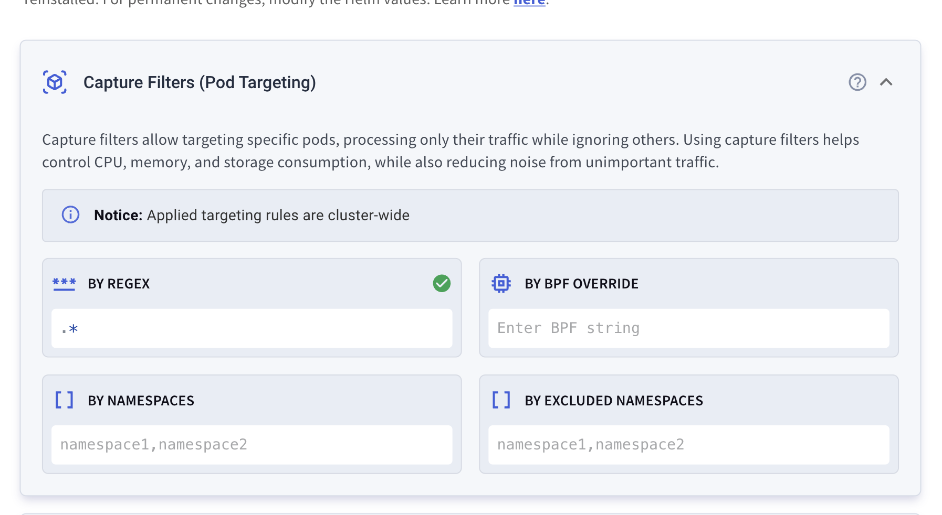Click the info icon in the Notice banner

pyautogui.click(x=70, y=214)
